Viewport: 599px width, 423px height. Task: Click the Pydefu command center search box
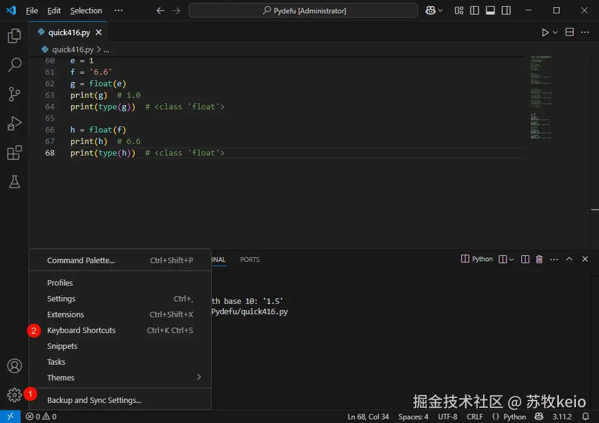[x=303, y=11]
